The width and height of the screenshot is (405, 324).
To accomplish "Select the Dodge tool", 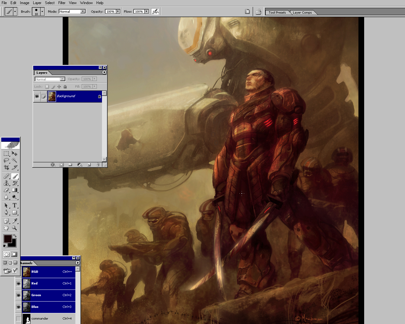I will click(x=15, y=197).
